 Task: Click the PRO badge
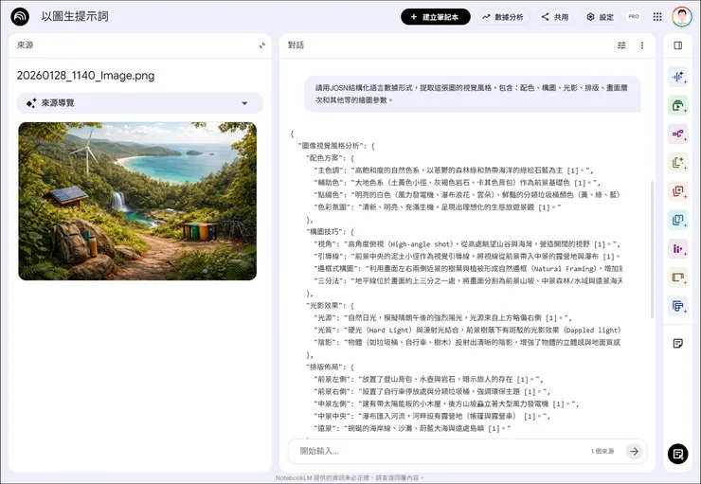[x=634, y=16]
